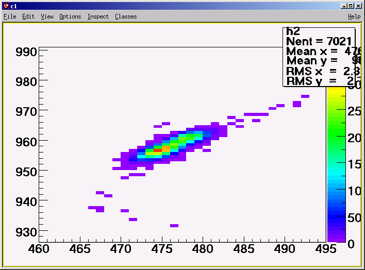Viewport: 365px width, 270px height.
Task: Click the yellow region of the color palette
Action: [x=336, y=91]
